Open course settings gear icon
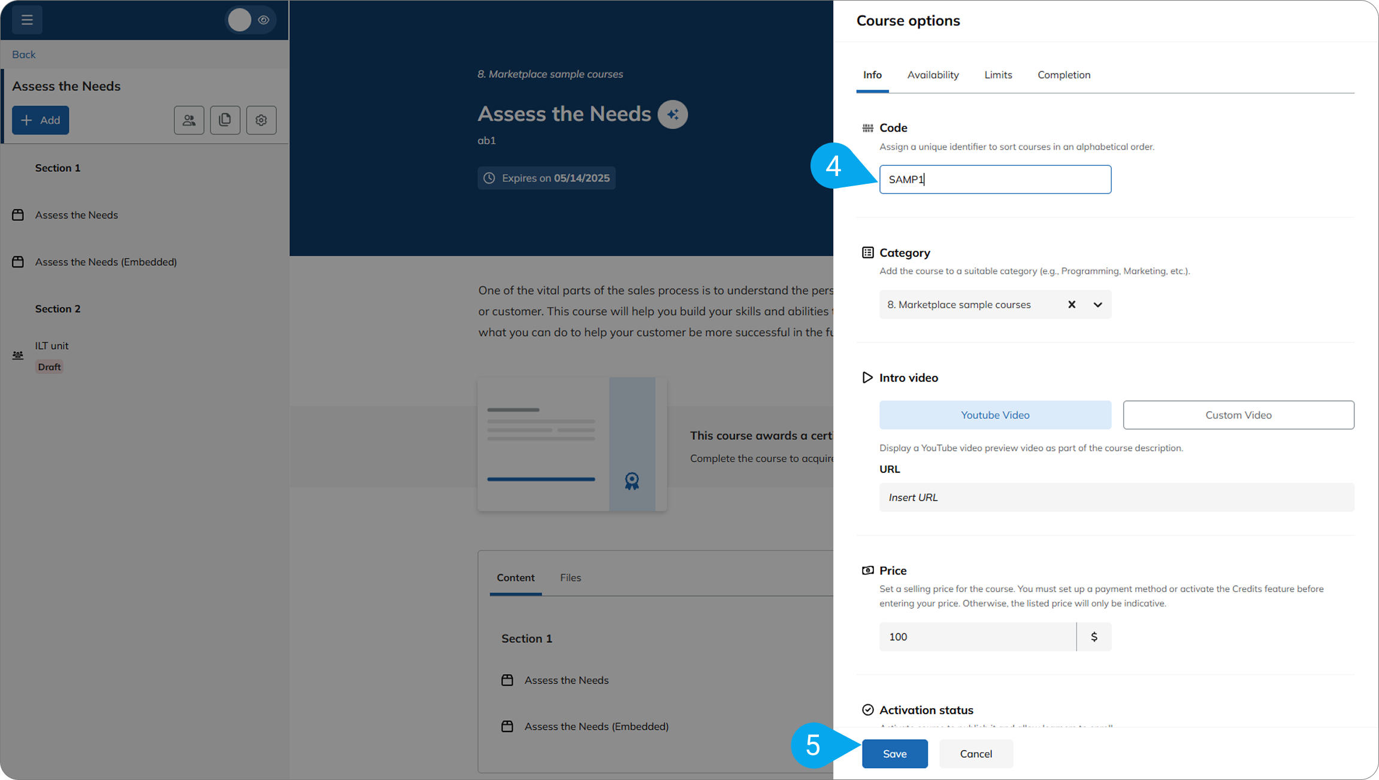1379x780 pixels. pos(261,120)
